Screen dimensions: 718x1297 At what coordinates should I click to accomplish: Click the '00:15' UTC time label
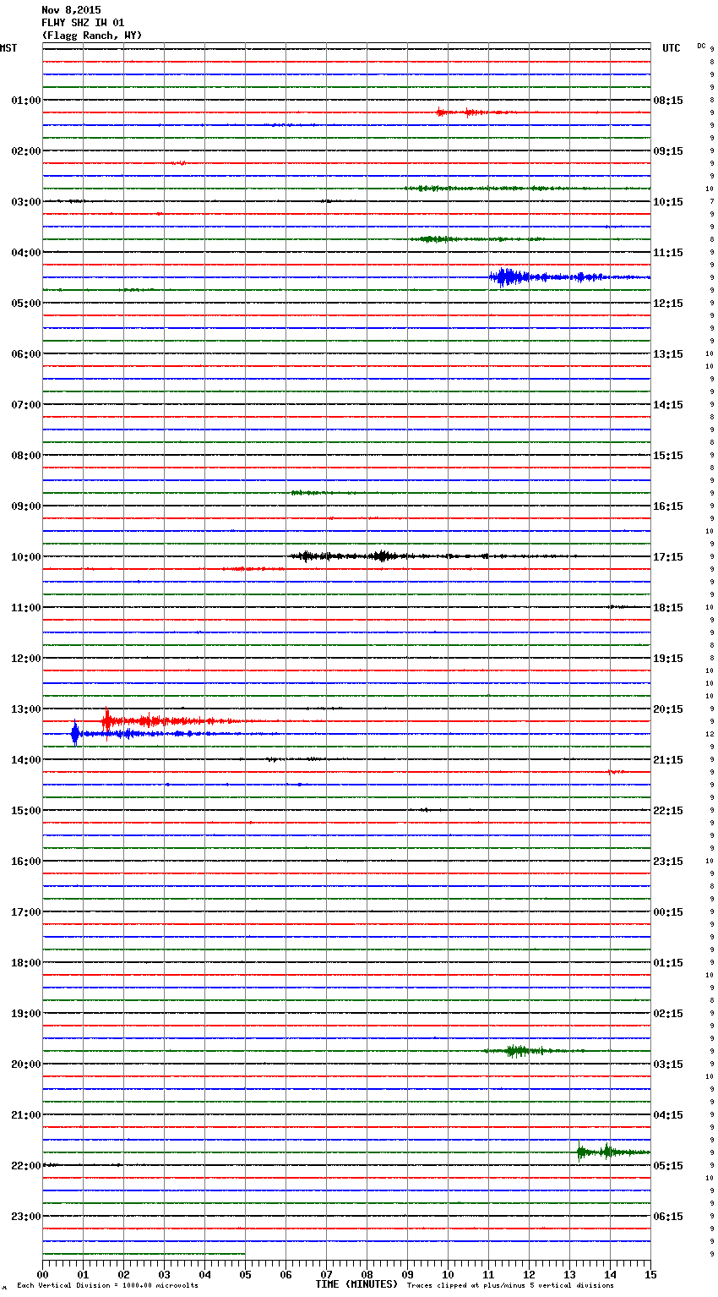point(668,912)
